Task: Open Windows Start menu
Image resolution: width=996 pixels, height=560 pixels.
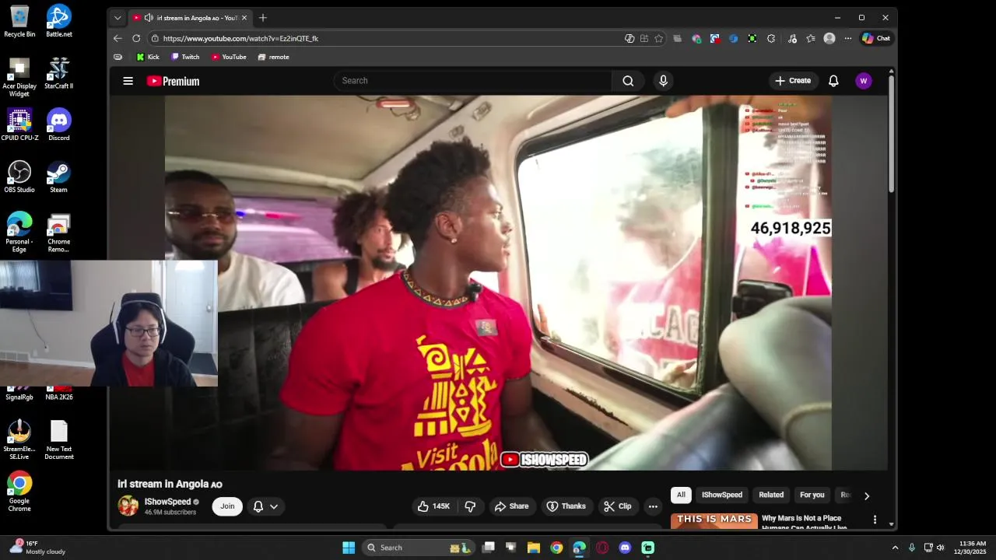Action: click(349, 548)
